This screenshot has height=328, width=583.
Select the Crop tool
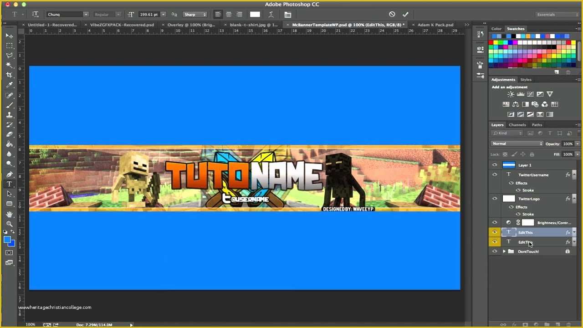pyautogui.click(x=9, y=75)
